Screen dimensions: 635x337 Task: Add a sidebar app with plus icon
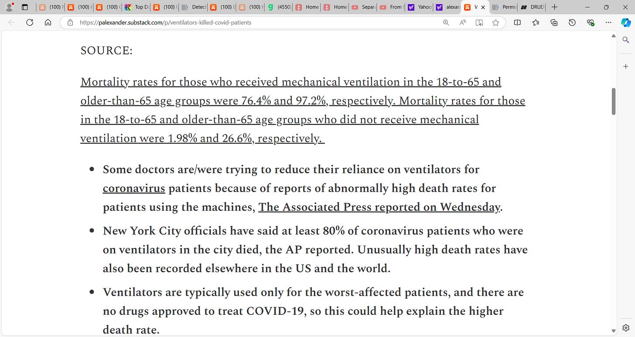coord(626,66)
